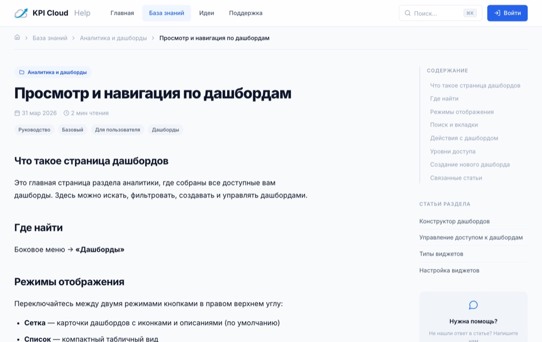Open Типы виджетов article
Viewport: 542px width, 342px height.
pos(441,254)
